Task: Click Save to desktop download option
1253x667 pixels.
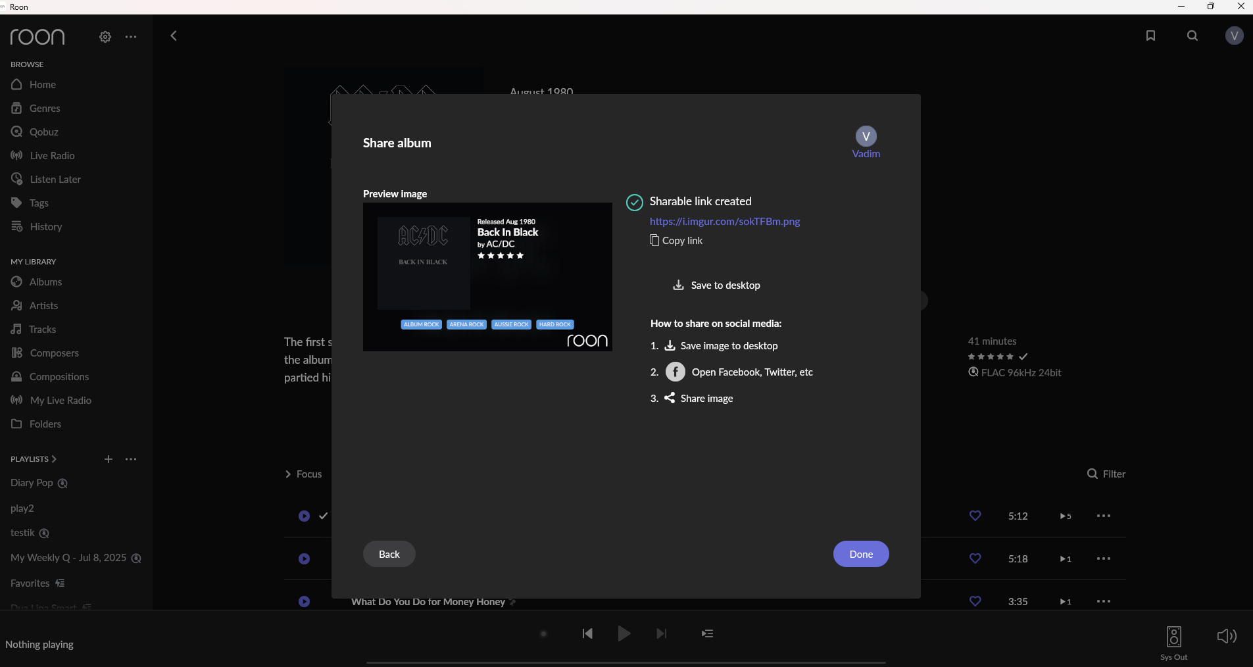Action: point(717,285)
